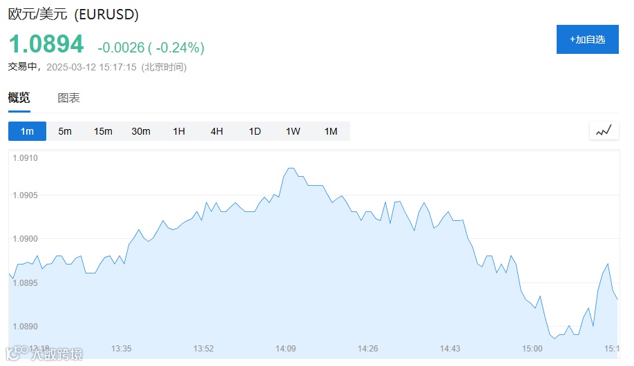Click the 13:35 time axis label
Screen dimensions: 634x366
[121, 348]
